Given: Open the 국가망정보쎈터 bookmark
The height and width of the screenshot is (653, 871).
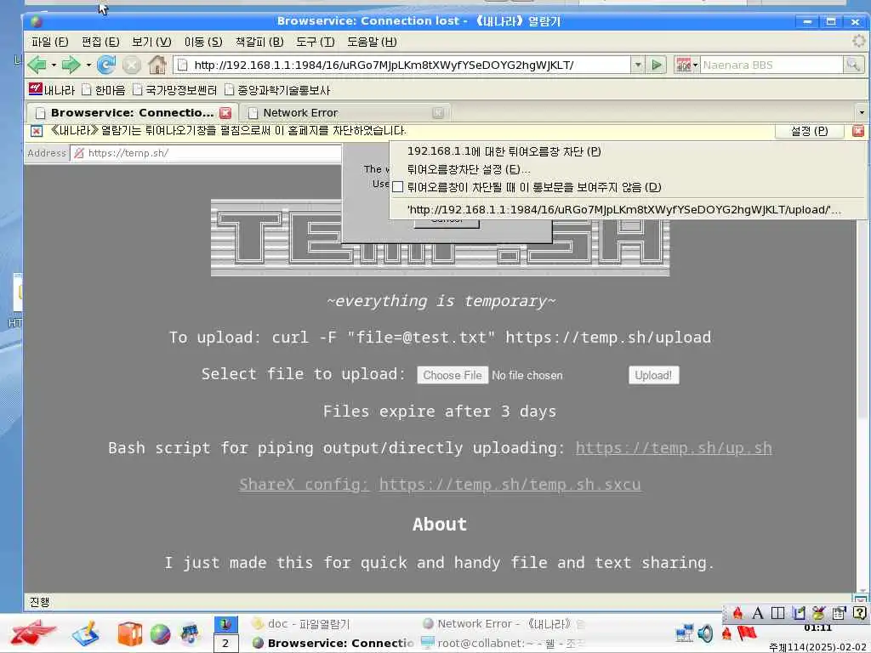Looking at the screenshot, I should 175,90.
